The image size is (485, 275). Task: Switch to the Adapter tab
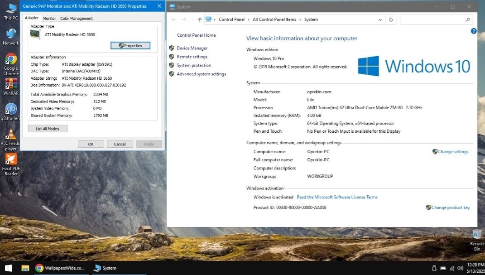[32, 18]
